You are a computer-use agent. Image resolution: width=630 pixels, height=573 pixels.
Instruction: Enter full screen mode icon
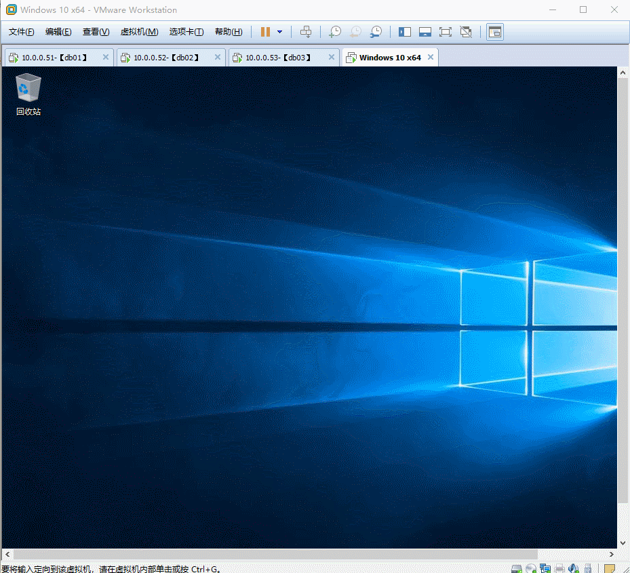pyautogui.click(x=445, y=32)
